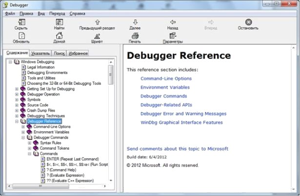Click the Печать (Print) icon
Image resolution: width=300 pixels, height=196 pixels.
tap(135, 36)
